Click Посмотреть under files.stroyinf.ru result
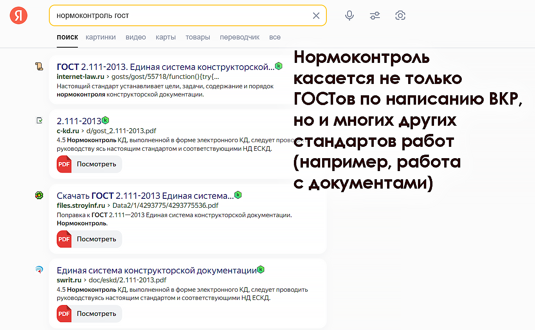535x330 pixels. (96, 239)
